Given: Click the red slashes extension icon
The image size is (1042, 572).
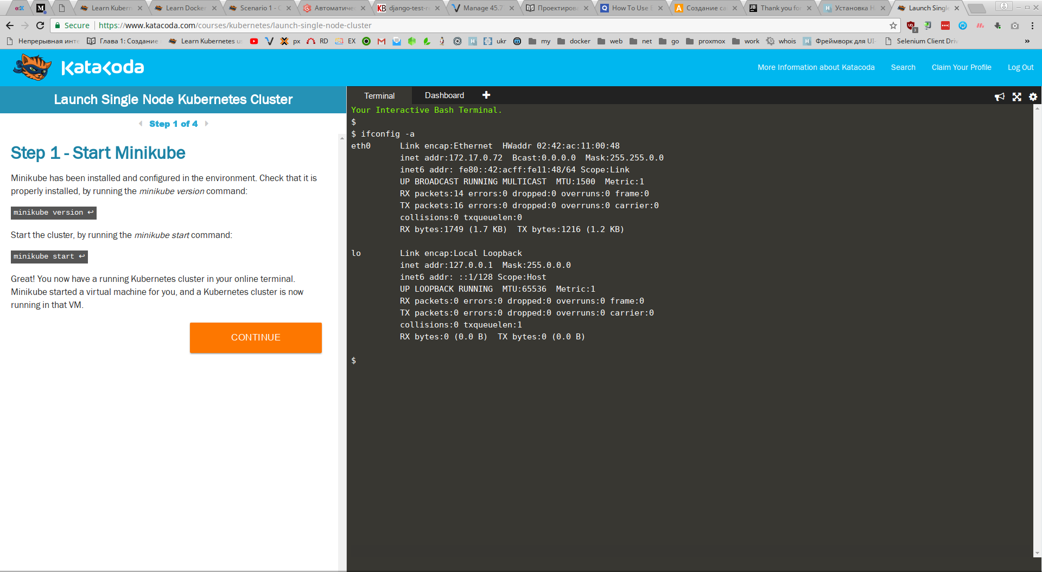Looking at the screenshot, I should pos(980,25).
